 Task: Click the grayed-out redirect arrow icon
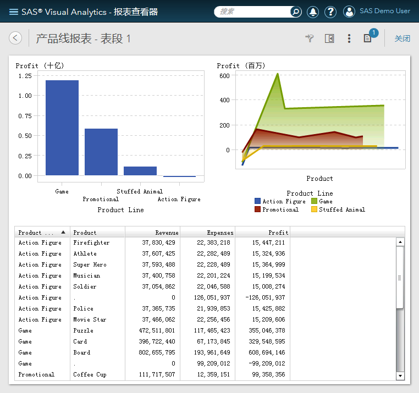310,38
